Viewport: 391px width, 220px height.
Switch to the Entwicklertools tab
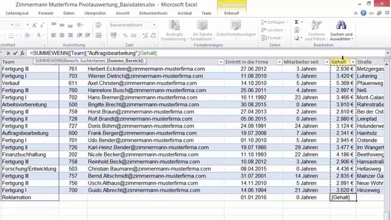pyautogui.click(x=153, y=13)
